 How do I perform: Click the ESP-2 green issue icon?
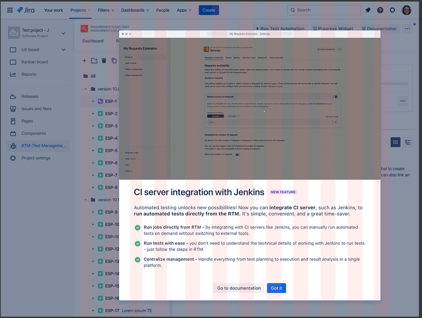(x=100, y=113)
